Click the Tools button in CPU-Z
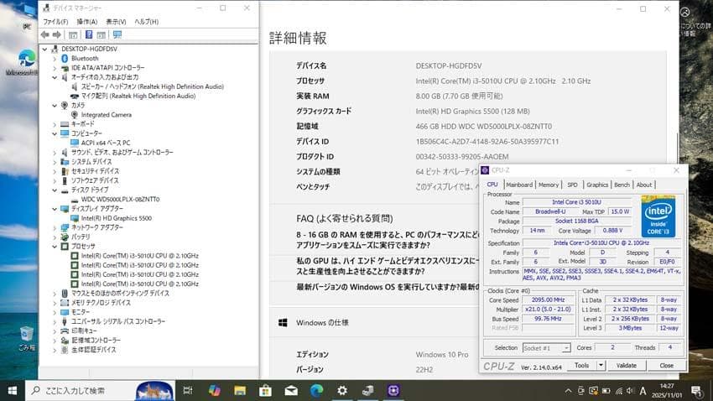Viewport: 713px width, 401px height. pos(581,365)
